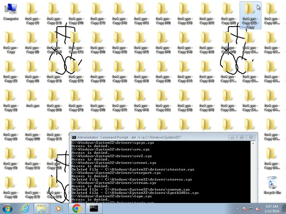Select folder 'fuck ypu - Copy (5)'
The height and width of the screenshot is (214, 286).
pyautogui.click(x=11, y=159)
